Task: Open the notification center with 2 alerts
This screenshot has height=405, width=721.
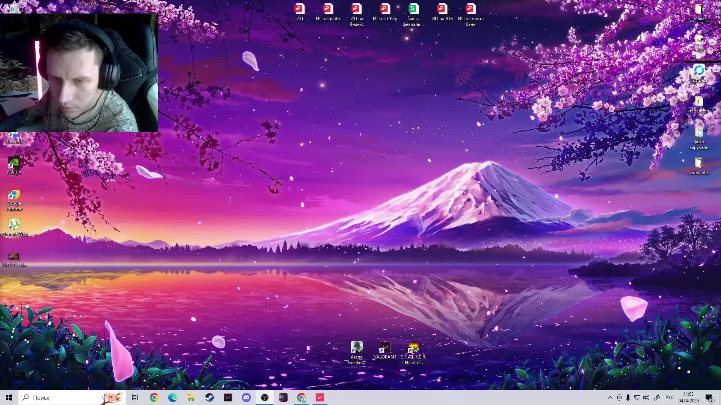Action: (x=709, y=397)
